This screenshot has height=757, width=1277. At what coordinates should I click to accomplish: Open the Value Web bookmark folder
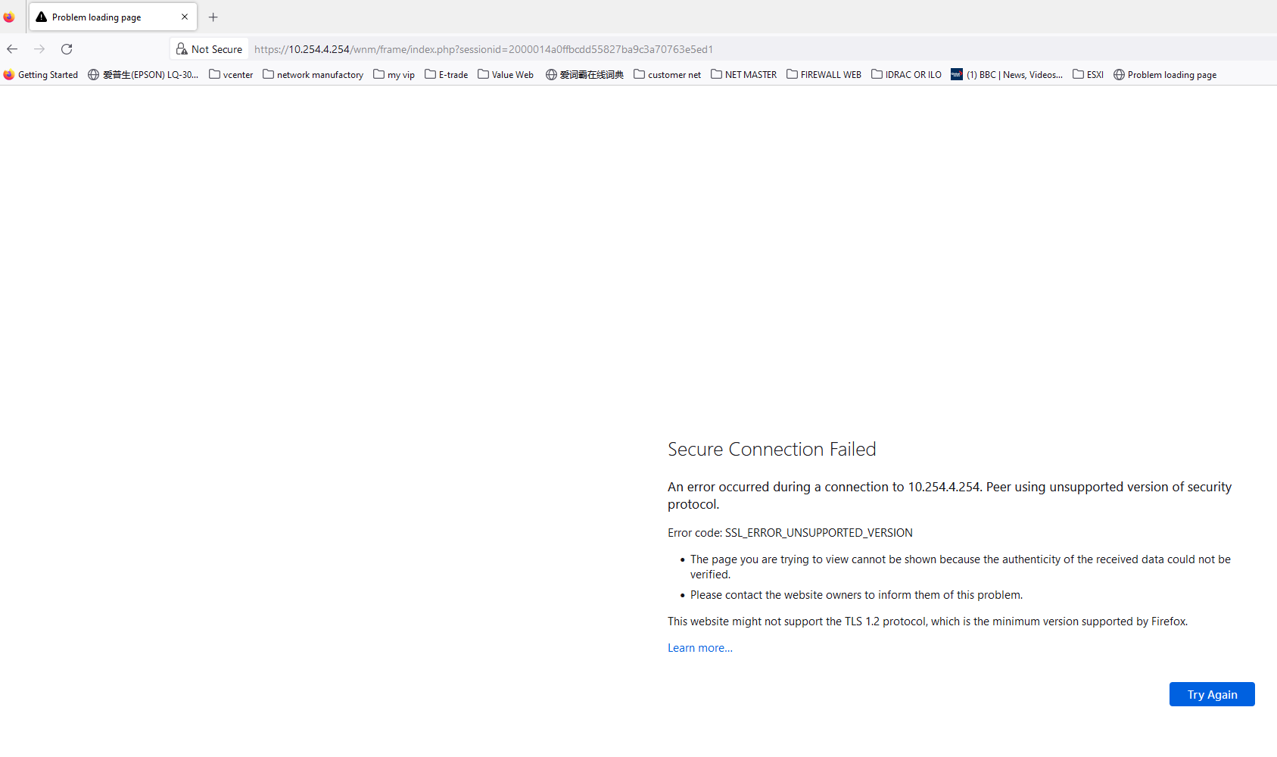(506, 75)
